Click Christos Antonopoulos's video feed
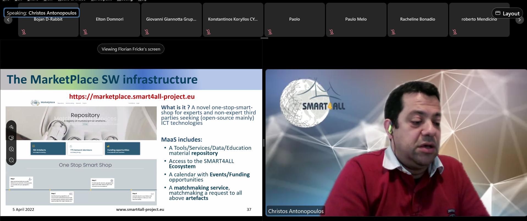Image resolution: width=527 pixels, height=221 pixels. (396, 143)
